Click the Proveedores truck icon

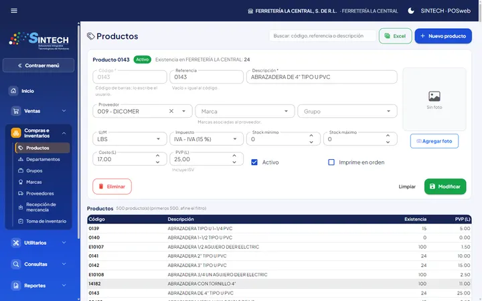point(21,193)
